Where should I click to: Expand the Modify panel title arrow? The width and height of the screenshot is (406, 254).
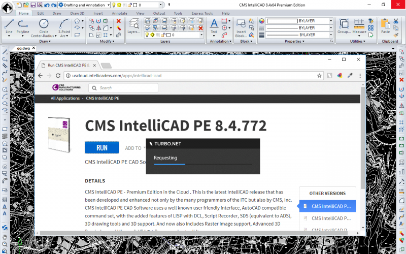tap(113, 42)
